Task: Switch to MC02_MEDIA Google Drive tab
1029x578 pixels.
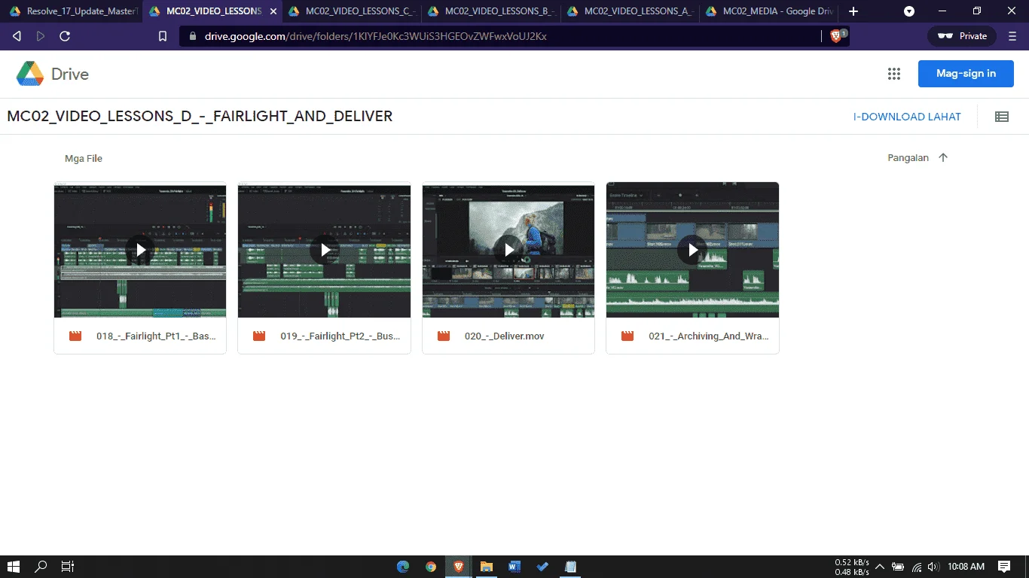Action: click(x=768, y=11)
